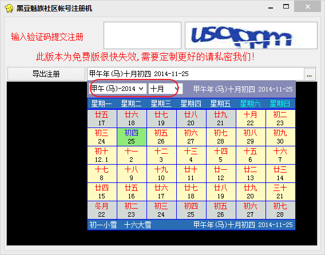Select calendar day 初三 24 in November
Screen dimensions: 325x255
pyautogui.click(x=102, y=137)
